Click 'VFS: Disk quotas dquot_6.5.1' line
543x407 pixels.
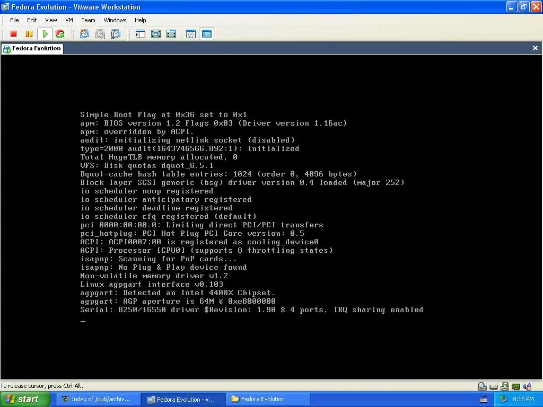click(147, 165)
